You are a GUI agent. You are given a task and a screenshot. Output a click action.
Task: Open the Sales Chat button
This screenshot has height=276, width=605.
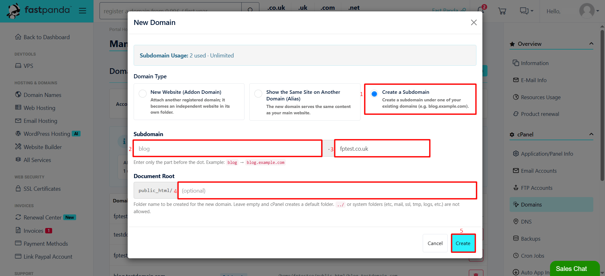575,268
